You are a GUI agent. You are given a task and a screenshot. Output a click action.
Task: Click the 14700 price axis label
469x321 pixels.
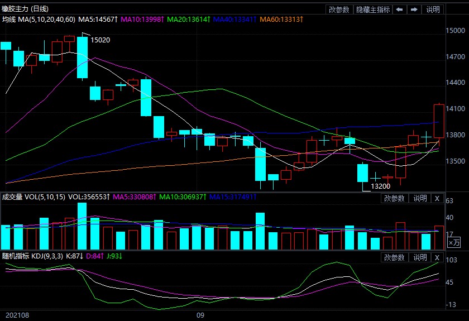point(455,56)
